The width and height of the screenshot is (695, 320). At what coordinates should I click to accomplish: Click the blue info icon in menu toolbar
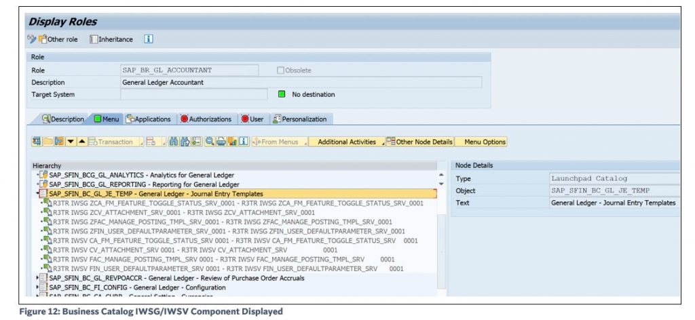click(x=244, y=142)
